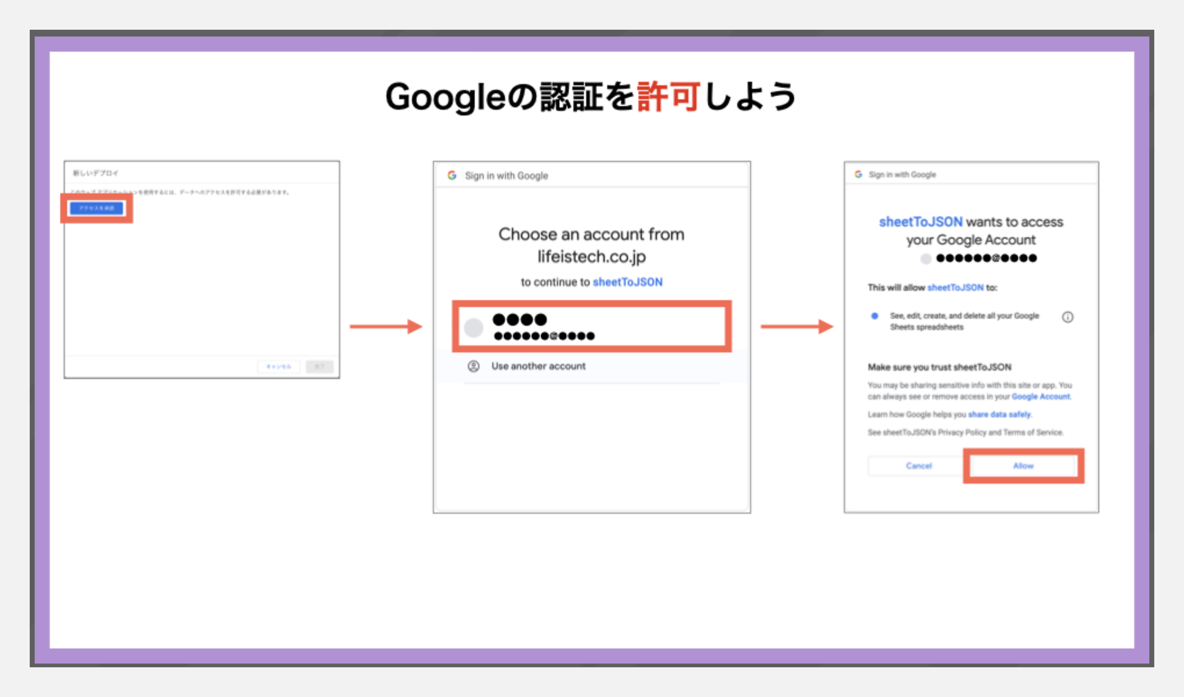Click the blue bullet beside the Sheets permission
This screenshot has height=697, width=1184.
point(874,316)
